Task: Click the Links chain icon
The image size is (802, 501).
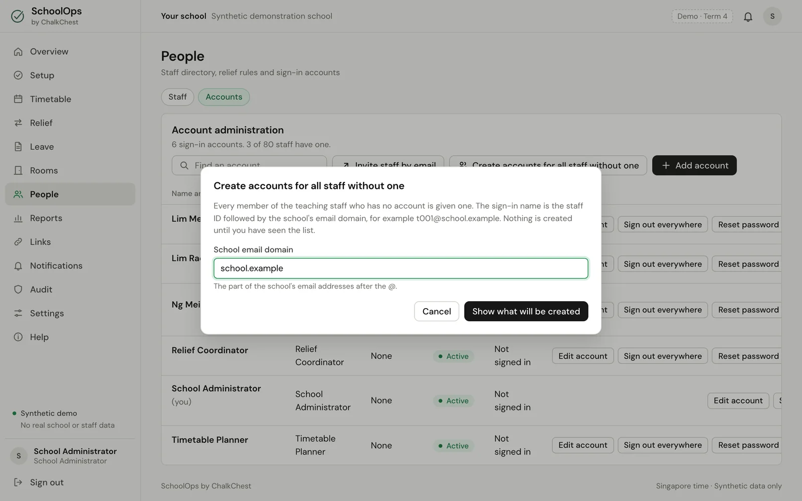Action: 18,242
